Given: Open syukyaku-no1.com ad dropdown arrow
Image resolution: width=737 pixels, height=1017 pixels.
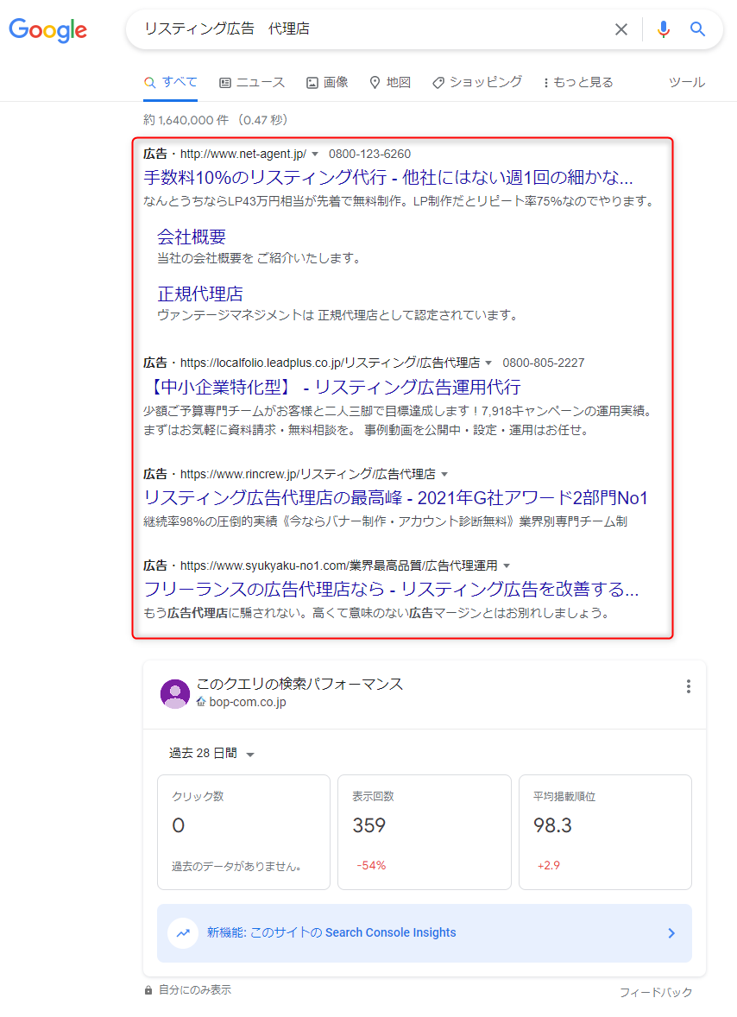Looking at the screenshot, I should (507, 566).
